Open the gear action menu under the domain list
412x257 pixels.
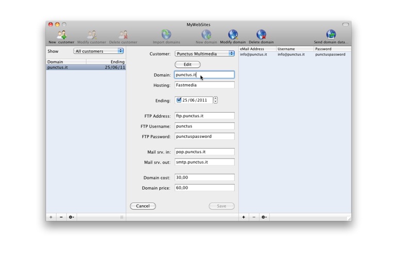click(x=72, y=217)
